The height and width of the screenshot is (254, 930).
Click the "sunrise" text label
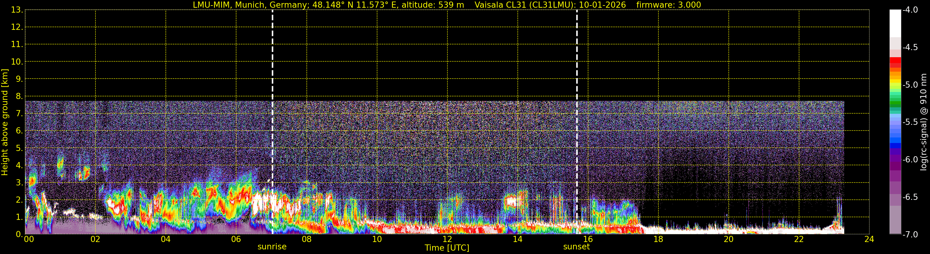tap(272, 247)
